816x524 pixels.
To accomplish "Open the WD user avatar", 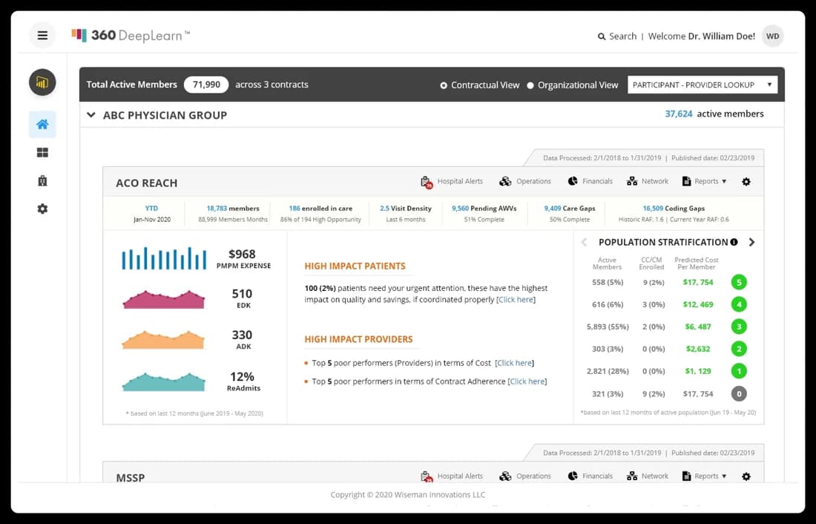I will pos(773,36).
